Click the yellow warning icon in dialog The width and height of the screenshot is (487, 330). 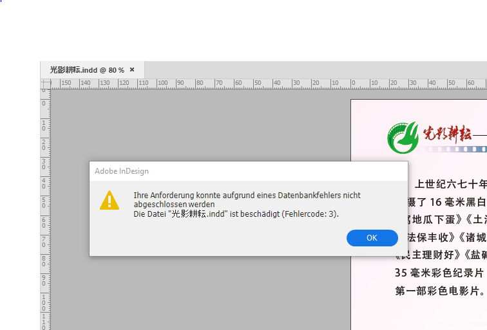(x=110, y=200)
